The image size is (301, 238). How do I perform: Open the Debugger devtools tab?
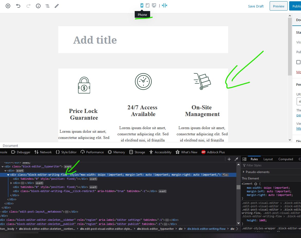point(21,152)
